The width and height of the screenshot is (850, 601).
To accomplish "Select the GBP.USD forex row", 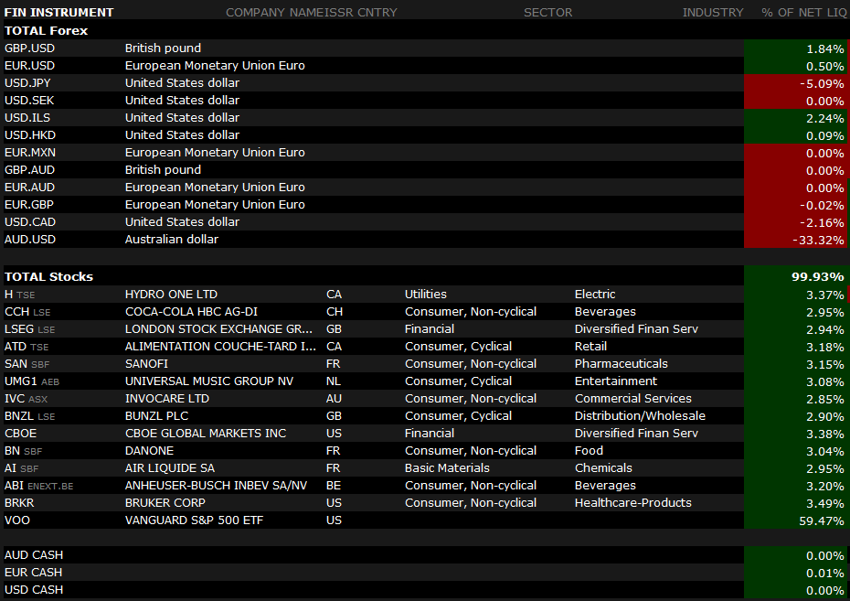I will pos(425,48).
